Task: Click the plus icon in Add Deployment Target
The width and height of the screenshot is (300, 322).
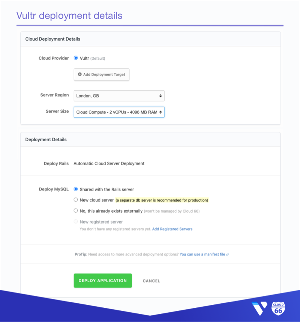Action: click(x=80, y=74)
